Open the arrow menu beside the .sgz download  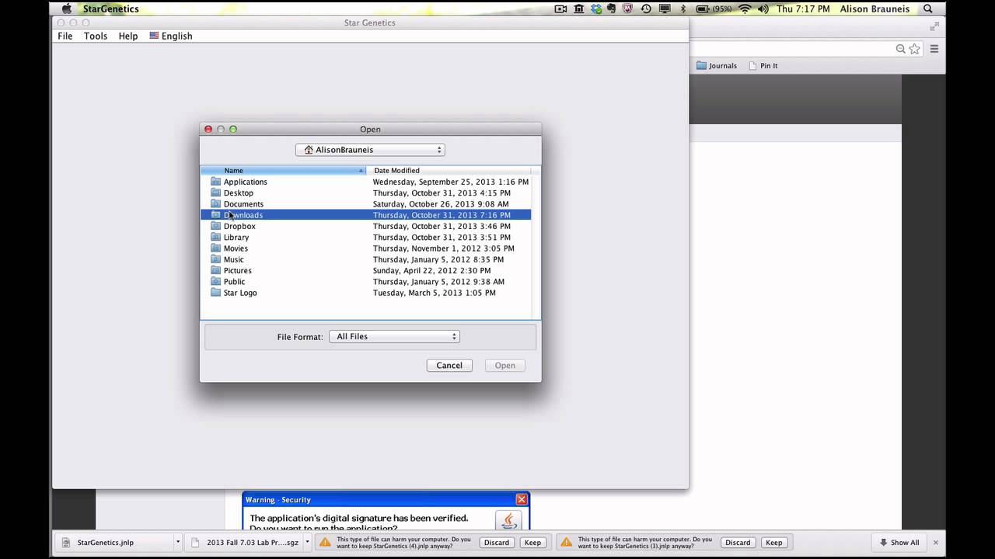[x=308, y=543]
